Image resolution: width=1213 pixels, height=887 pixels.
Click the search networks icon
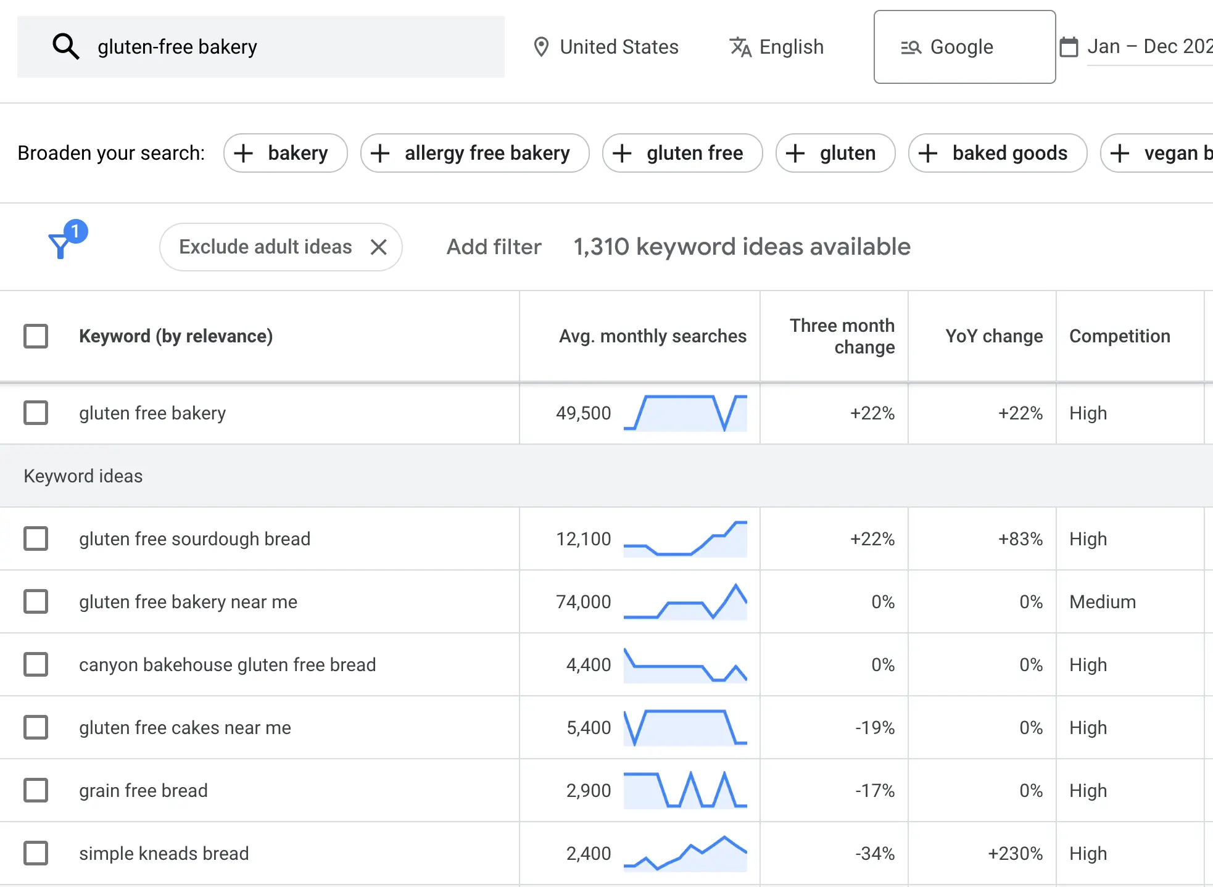[911, 47]
